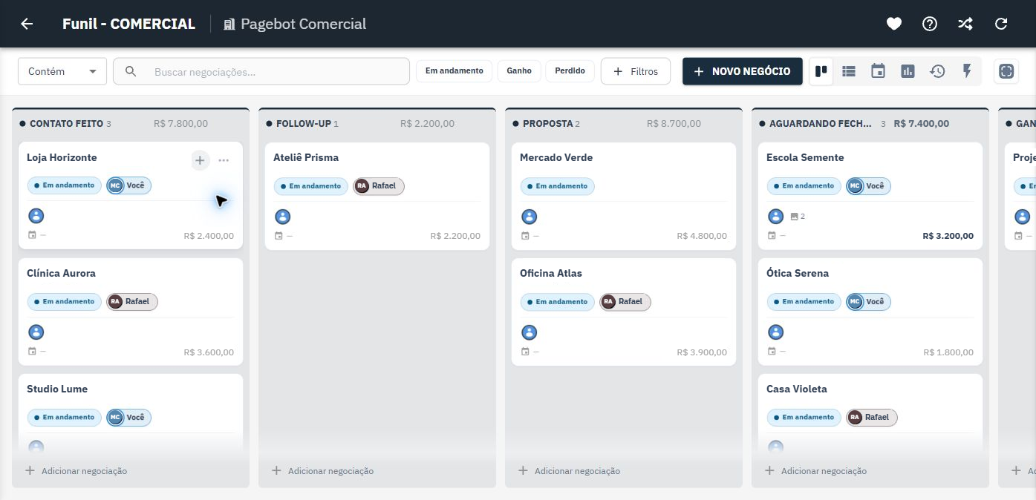Switch to kanban board view
1036x500 pixels.
click(821, 71)
